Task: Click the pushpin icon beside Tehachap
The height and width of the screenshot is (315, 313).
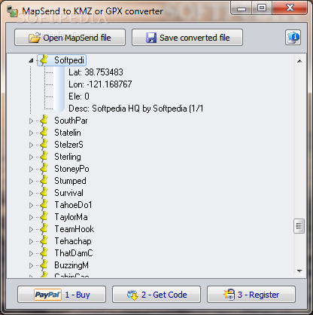Action: click(x=44, y=240)
